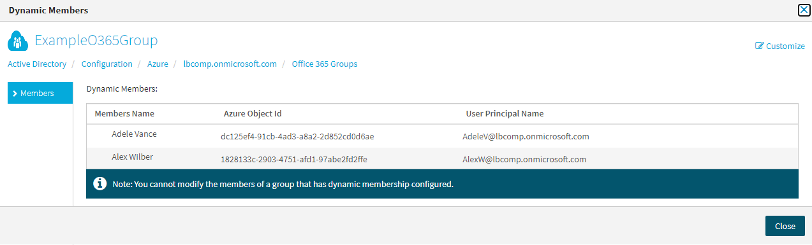Click the ExampleO365Group cloud group icon

[x=18, y=41]
